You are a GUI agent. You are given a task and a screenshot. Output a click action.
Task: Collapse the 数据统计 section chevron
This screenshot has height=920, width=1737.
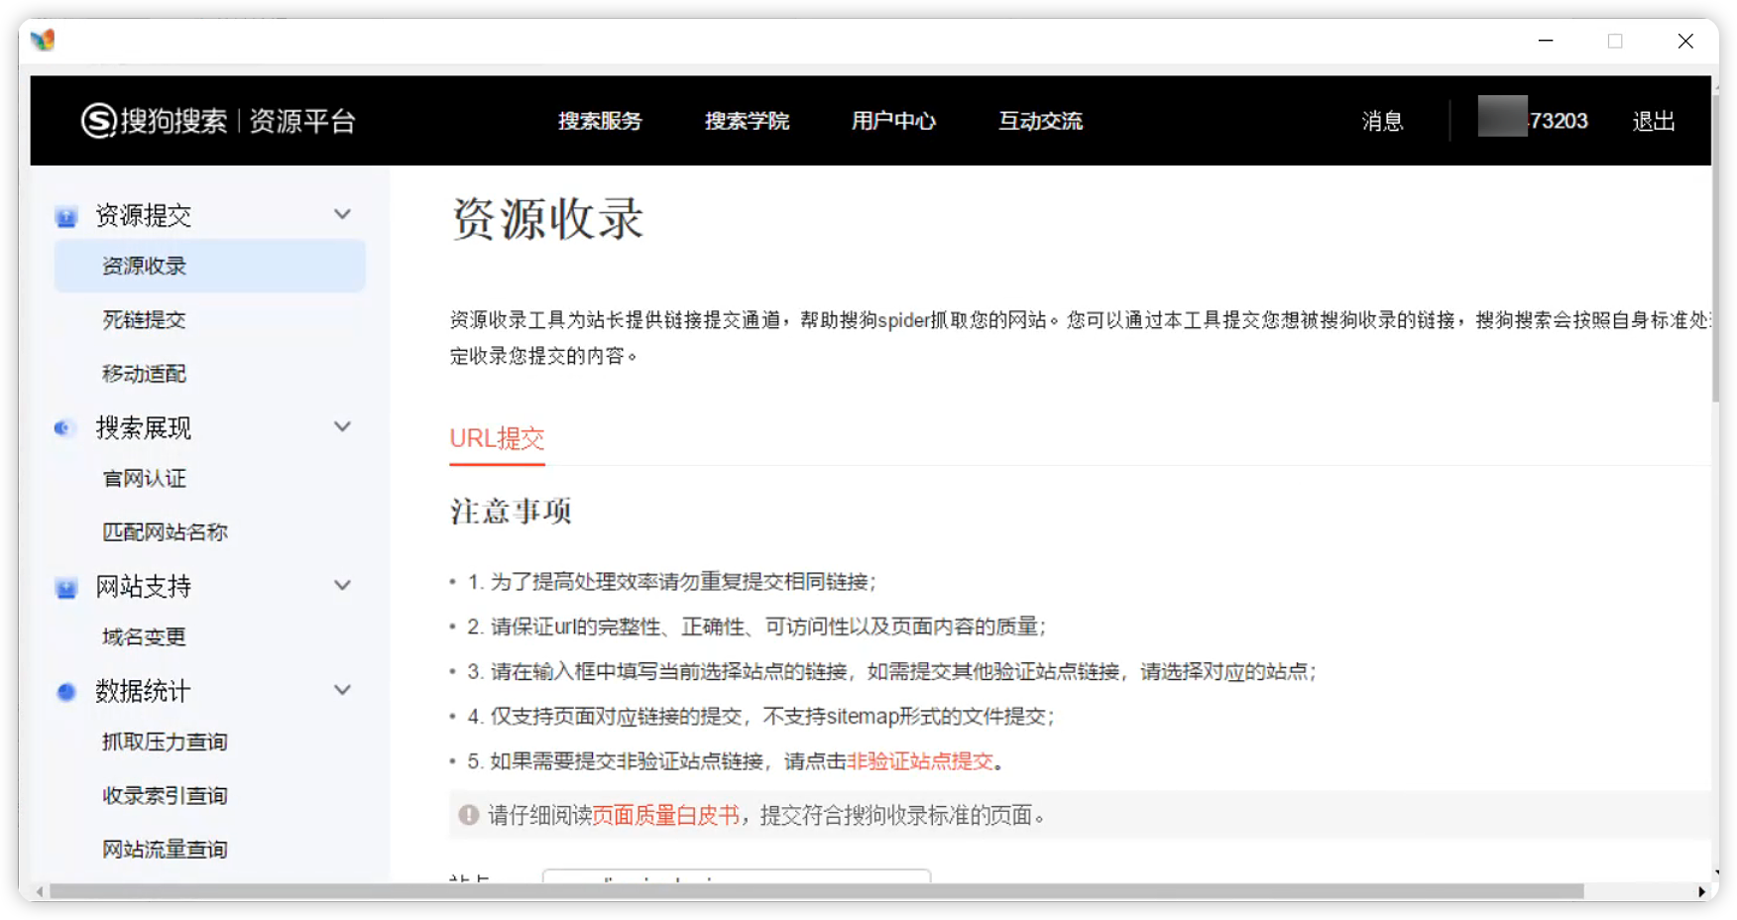[x=342, y=690]
